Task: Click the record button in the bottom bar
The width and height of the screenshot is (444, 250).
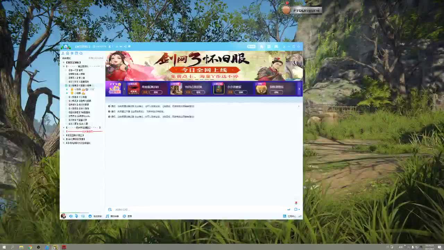Action: pos(127,216)
